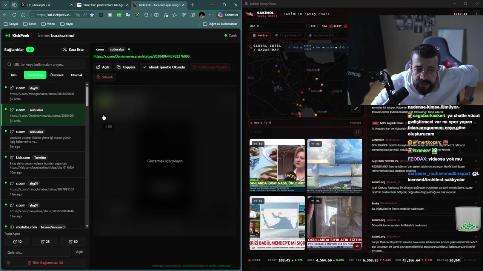Switch to the Harita map tab

(x=260, y=35)
